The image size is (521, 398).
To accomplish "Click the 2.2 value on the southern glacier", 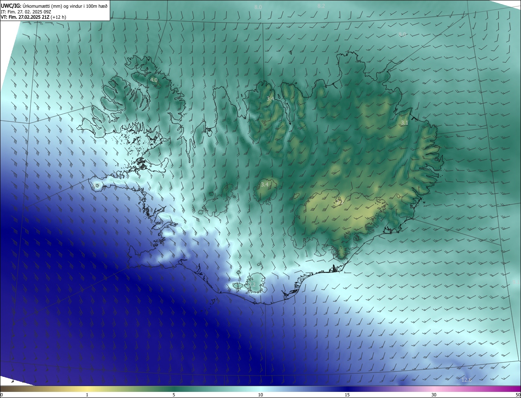I will (252, 285).
